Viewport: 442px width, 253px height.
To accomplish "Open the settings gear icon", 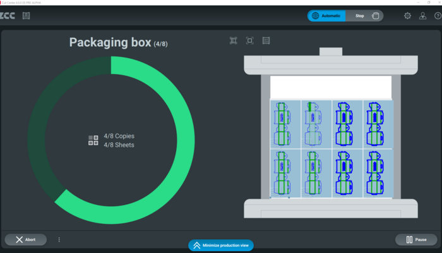I will (407, 16).
